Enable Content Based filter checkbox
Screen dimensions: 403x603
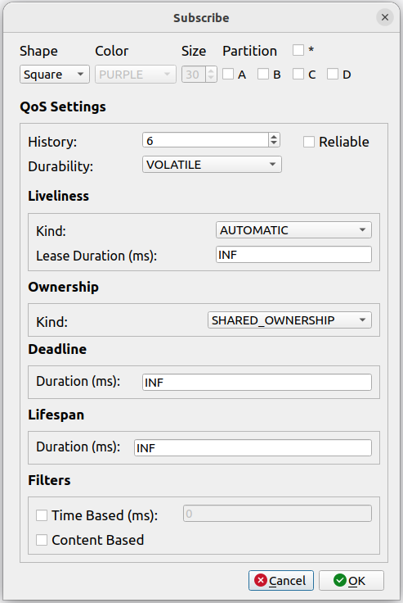point(42,540)
